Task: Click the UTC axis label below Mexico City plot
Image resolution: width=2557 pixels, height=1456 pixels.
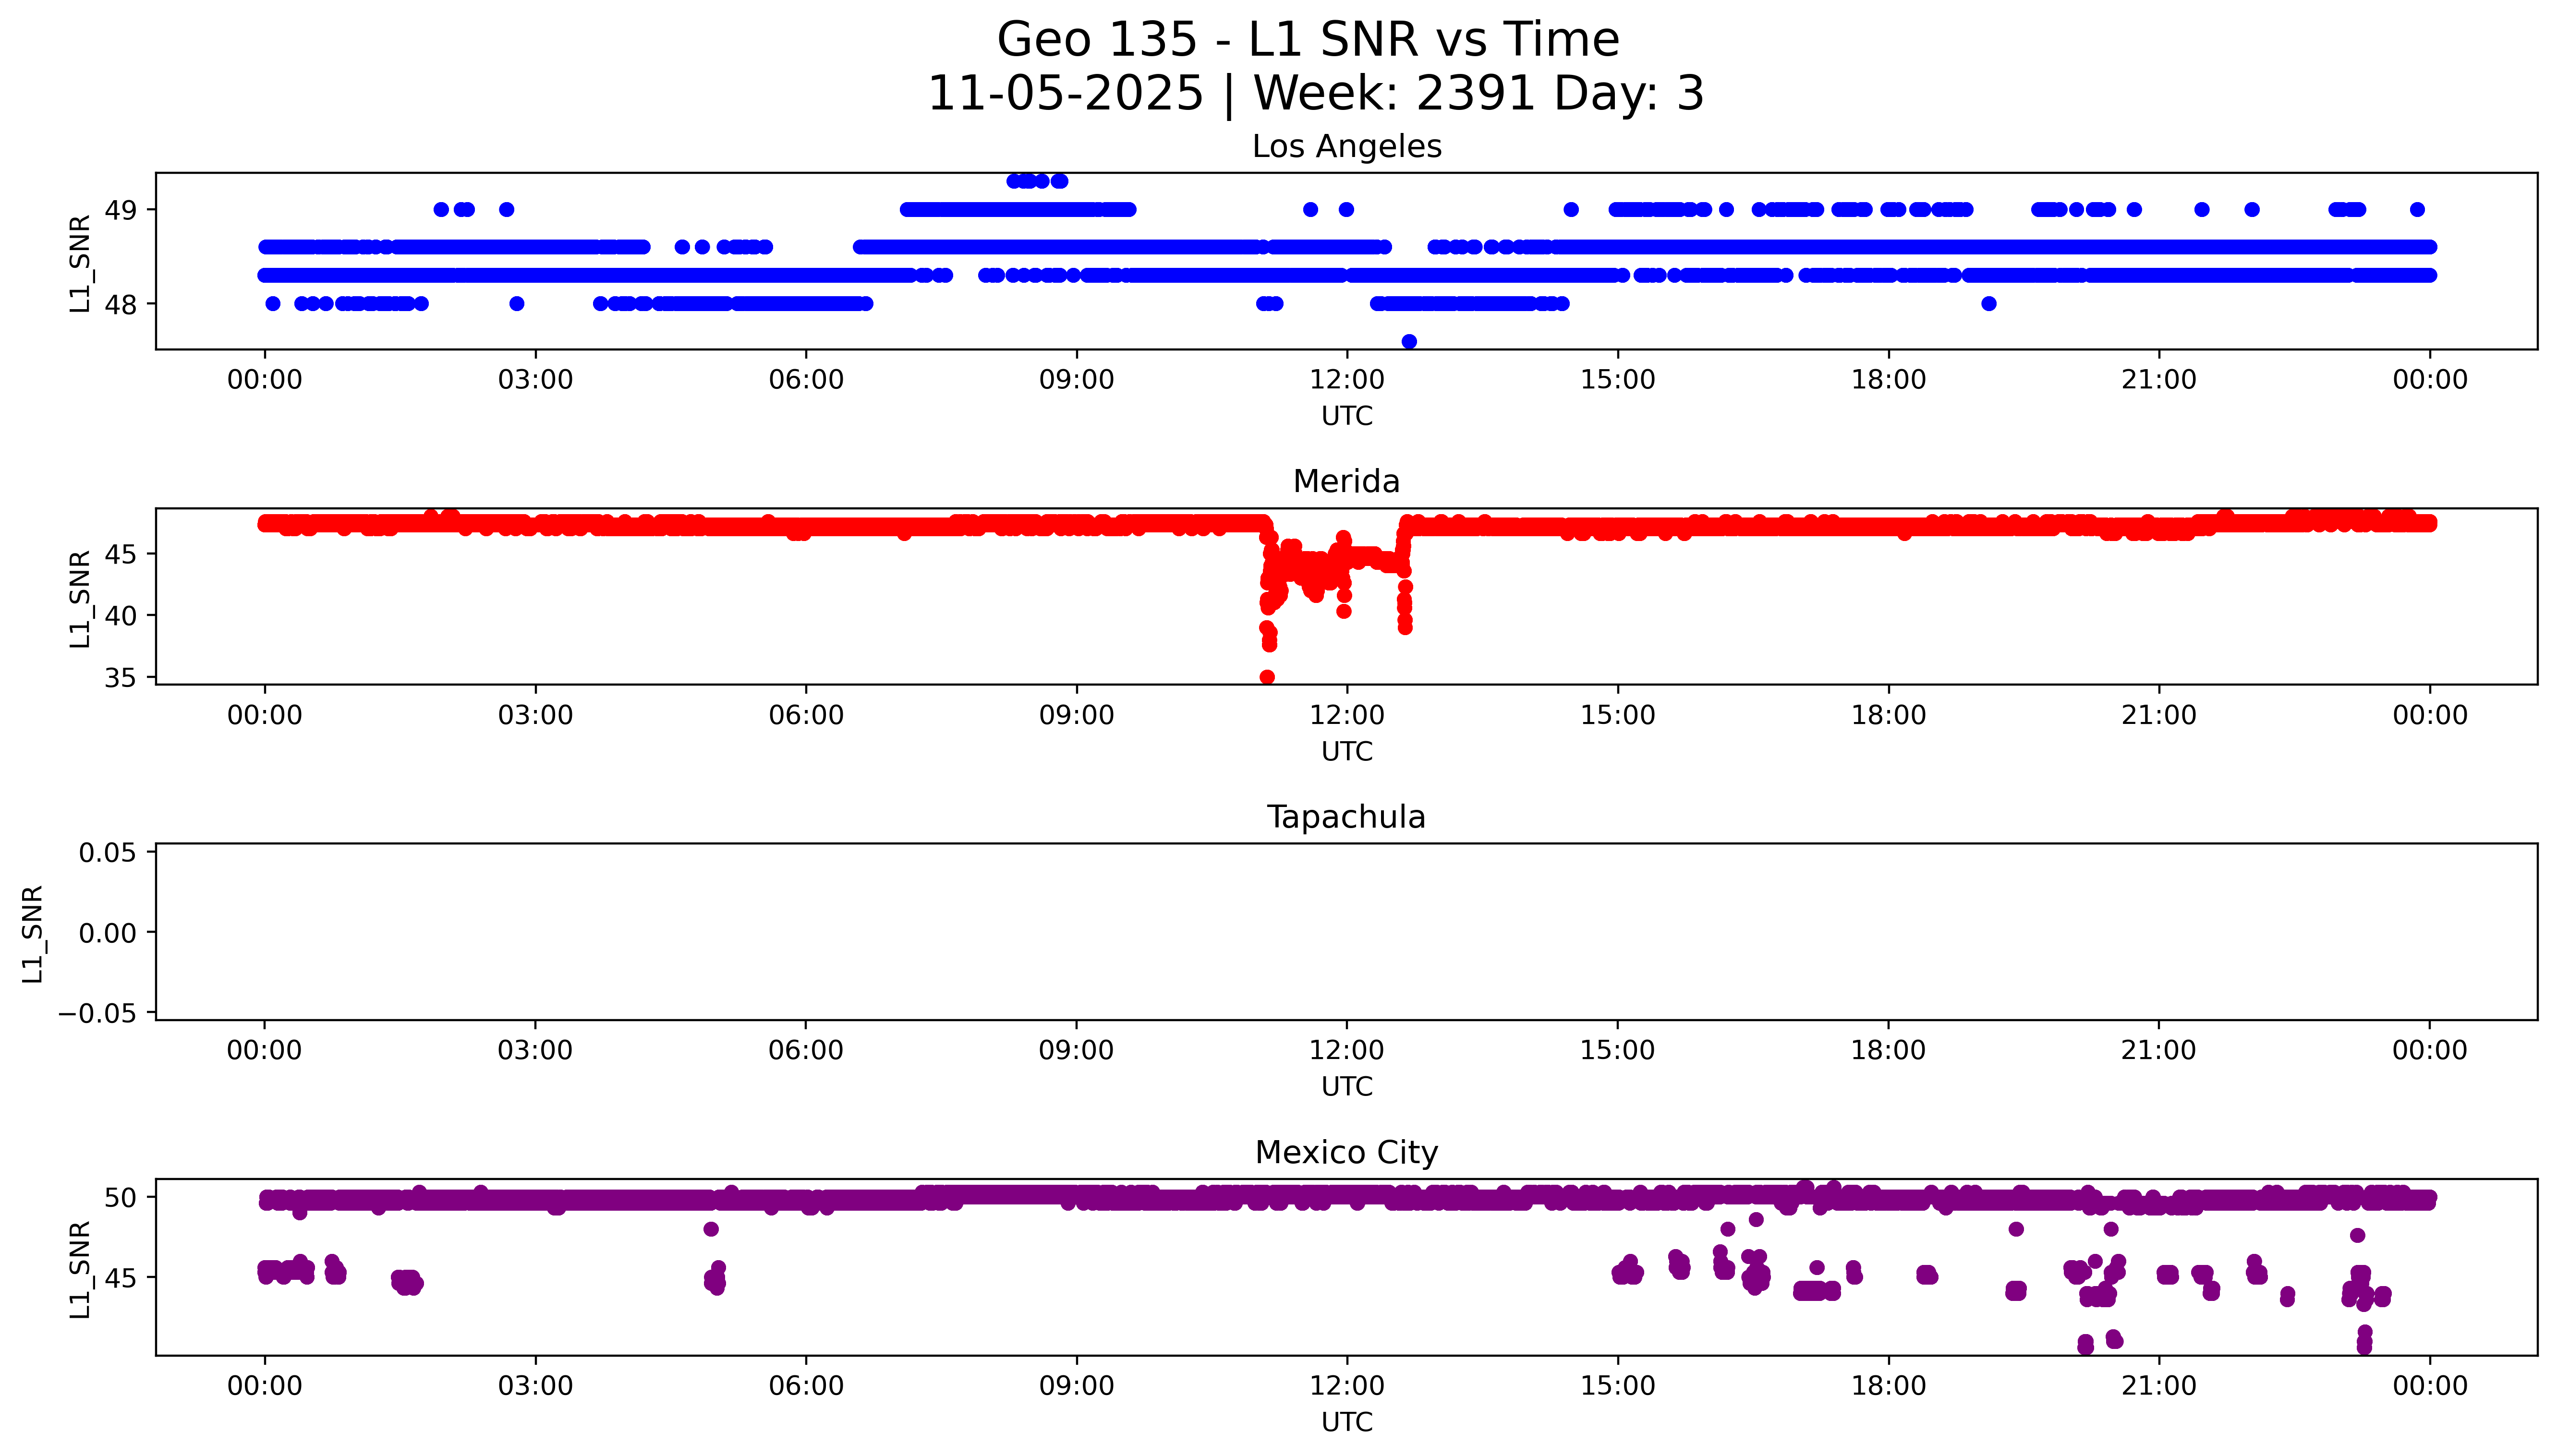Action: [x=1346, y=1422]
